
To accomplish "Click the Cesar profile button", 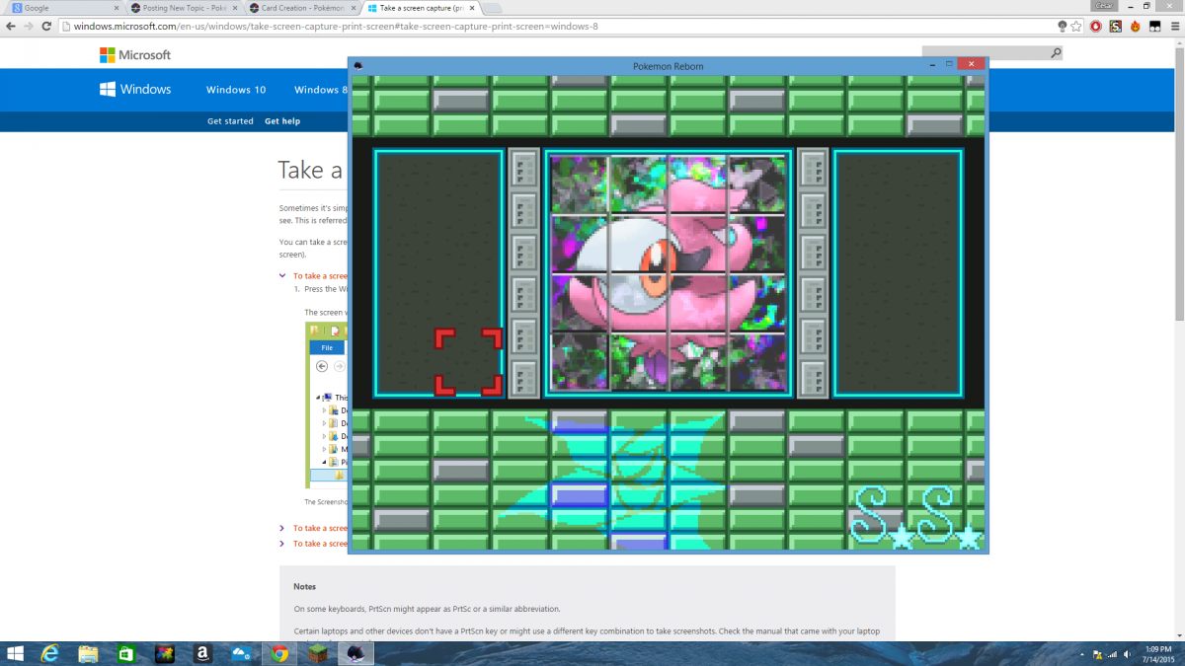I will (1104, 5).
